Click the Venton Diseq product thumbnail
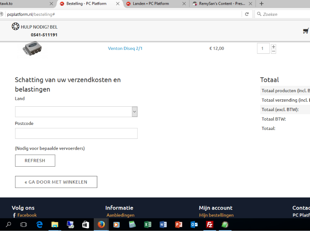The height and width of the screenshot is (232, 310). pos(32,48)
